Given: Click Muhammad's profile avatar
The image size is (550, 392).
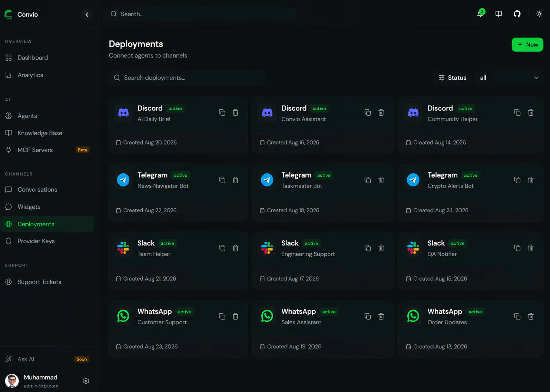Looking at the screenshot, I should tap(12, 381).
